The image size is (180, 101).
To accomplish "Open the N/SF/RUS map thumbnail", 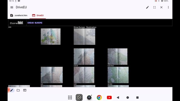I will point(118,56).
